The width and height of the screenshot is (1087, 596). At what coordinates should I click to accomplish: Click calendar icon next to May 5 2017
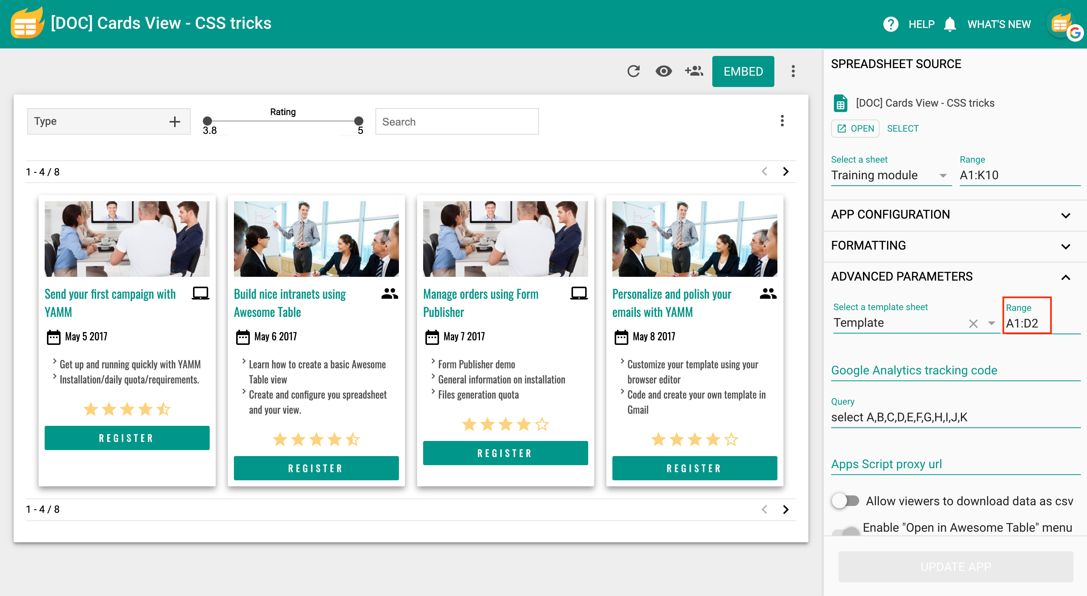[54, 337]
